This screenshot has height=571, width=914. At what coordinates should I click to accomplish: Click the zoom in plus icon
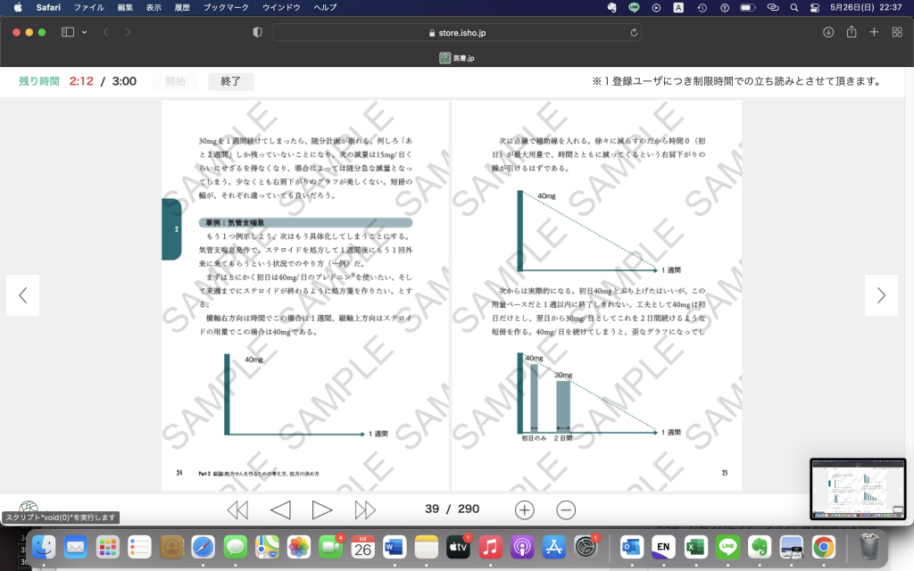pos(525,509)
